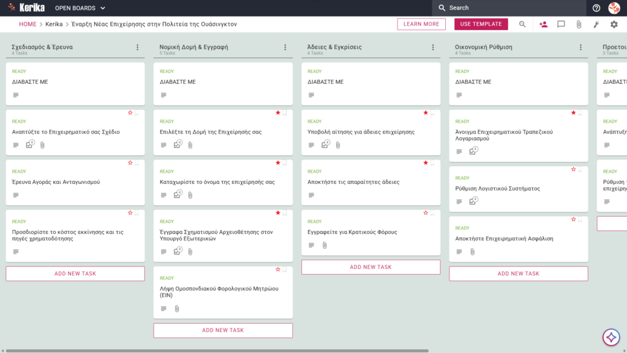Add new task in Σχεδιασμός & Έρευνα column
The width and height of the screenshot is (627, 353).
(x=75, y=274)
